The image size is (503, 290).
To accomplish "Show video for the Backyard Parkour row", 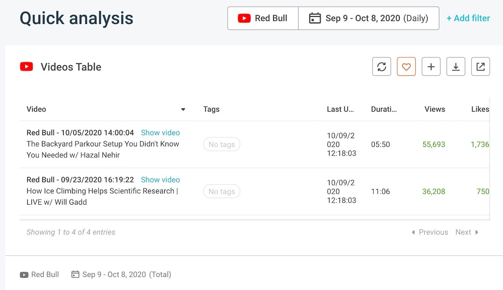I will point(160,133).
